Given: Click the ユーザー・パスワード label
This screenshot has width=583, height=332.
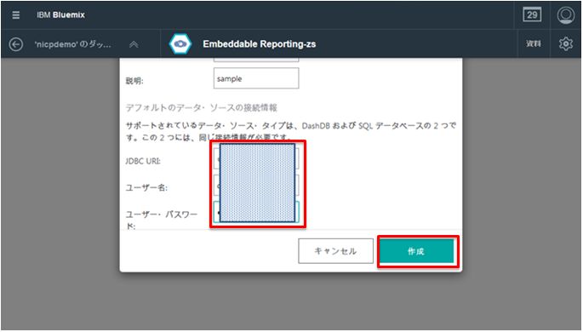Looking at the screenshot, I should tap(162, 220).
